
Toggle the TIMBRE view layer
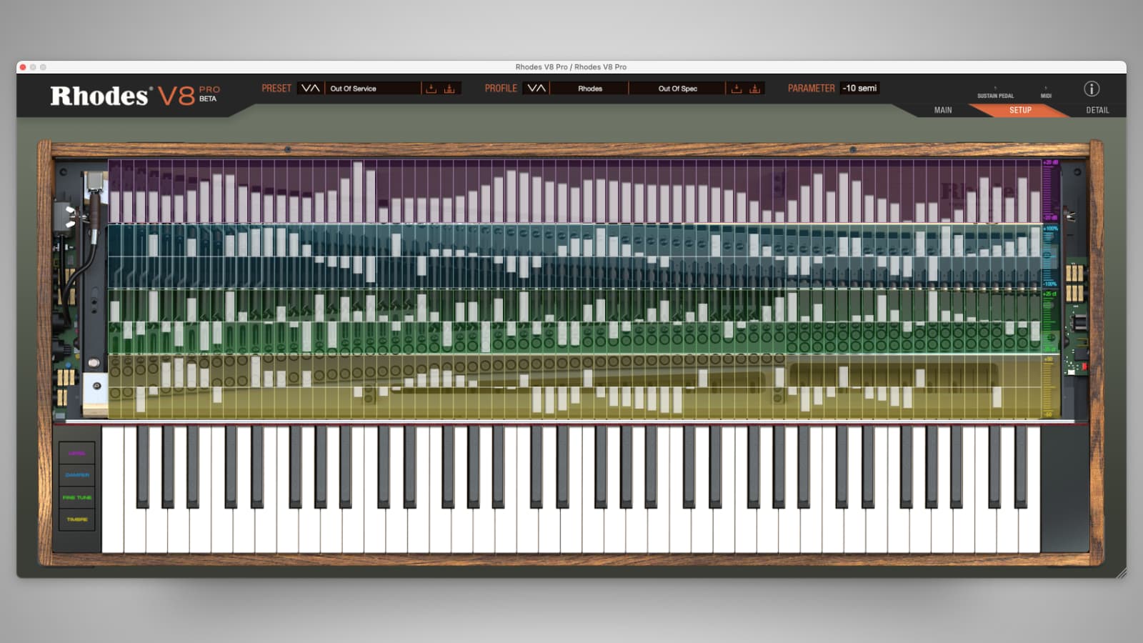(x=77, y=519)
